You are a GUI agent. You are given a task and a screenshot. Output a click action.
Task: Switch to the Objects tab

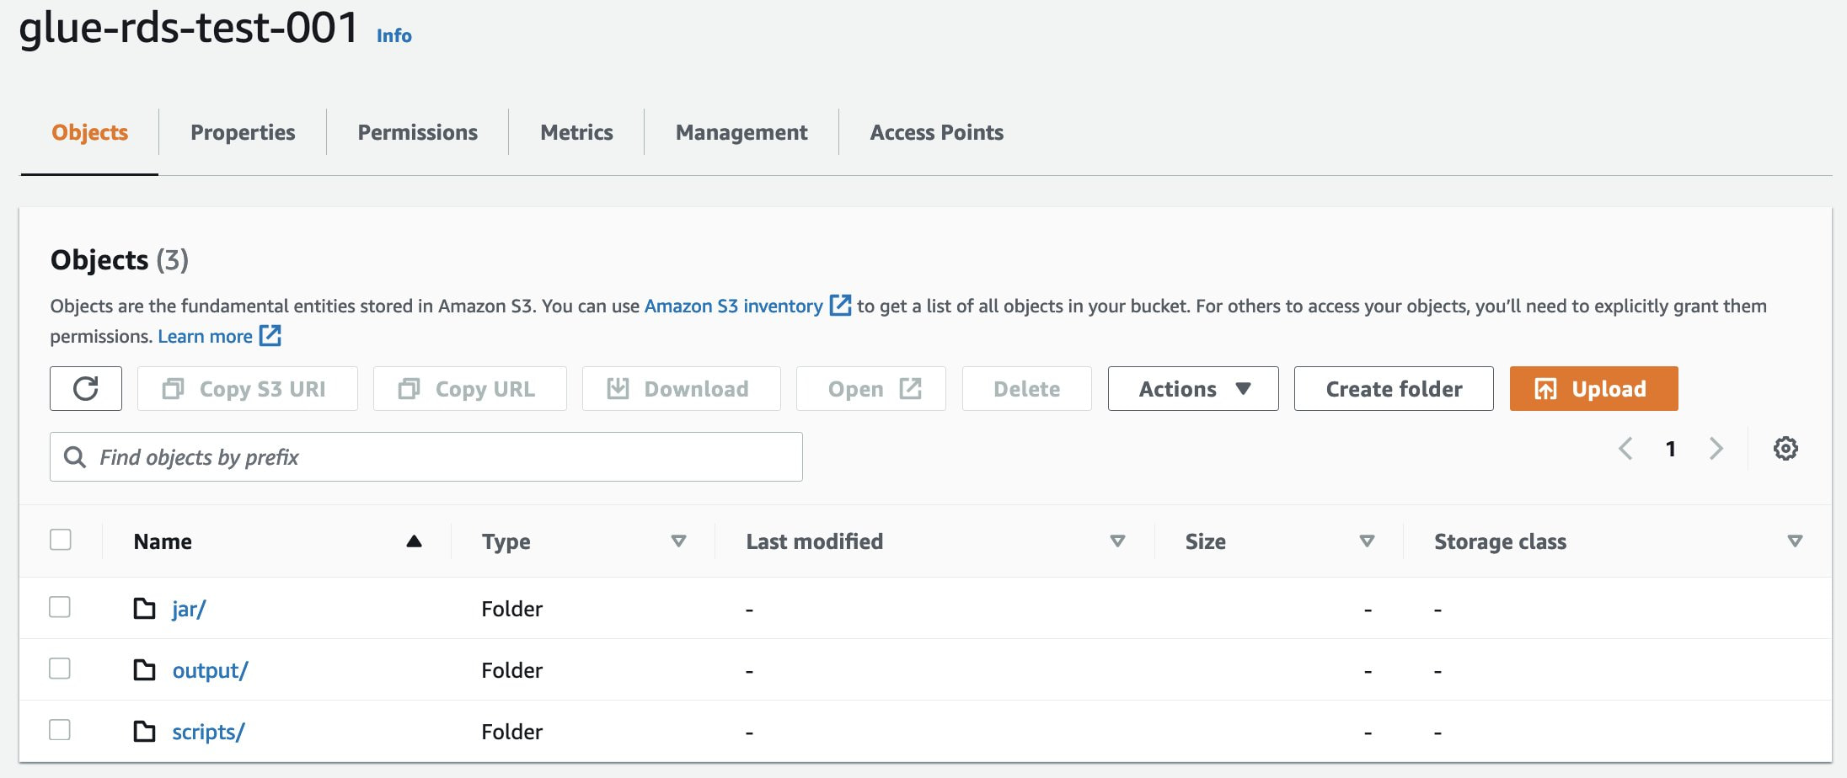[x=90, y=132]
